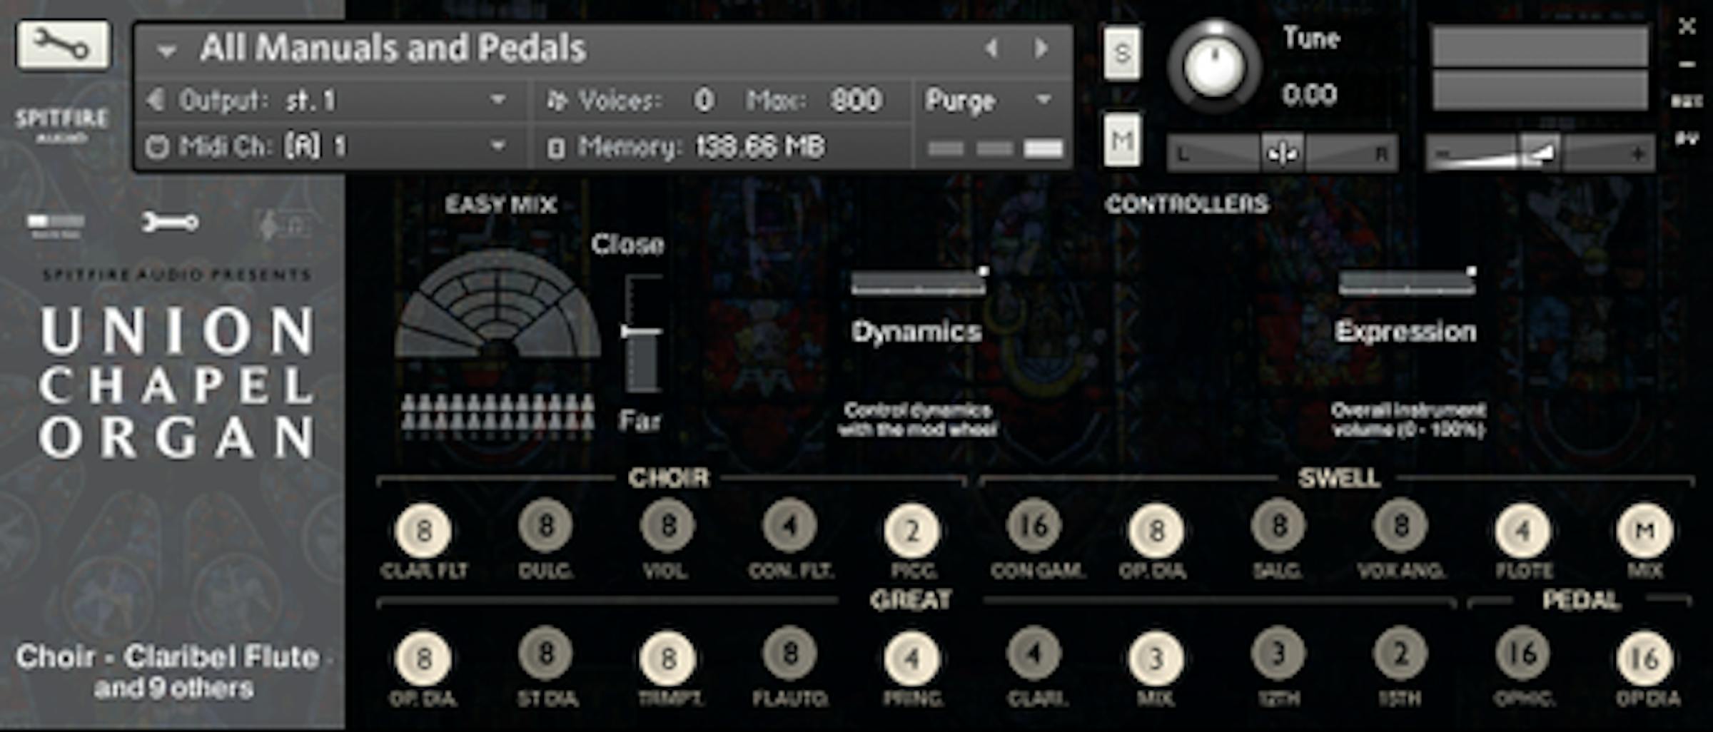The width and height of the screenshot is (1713, 732).
Task: Mute the instrument with M button
Action: [1122, 140]
